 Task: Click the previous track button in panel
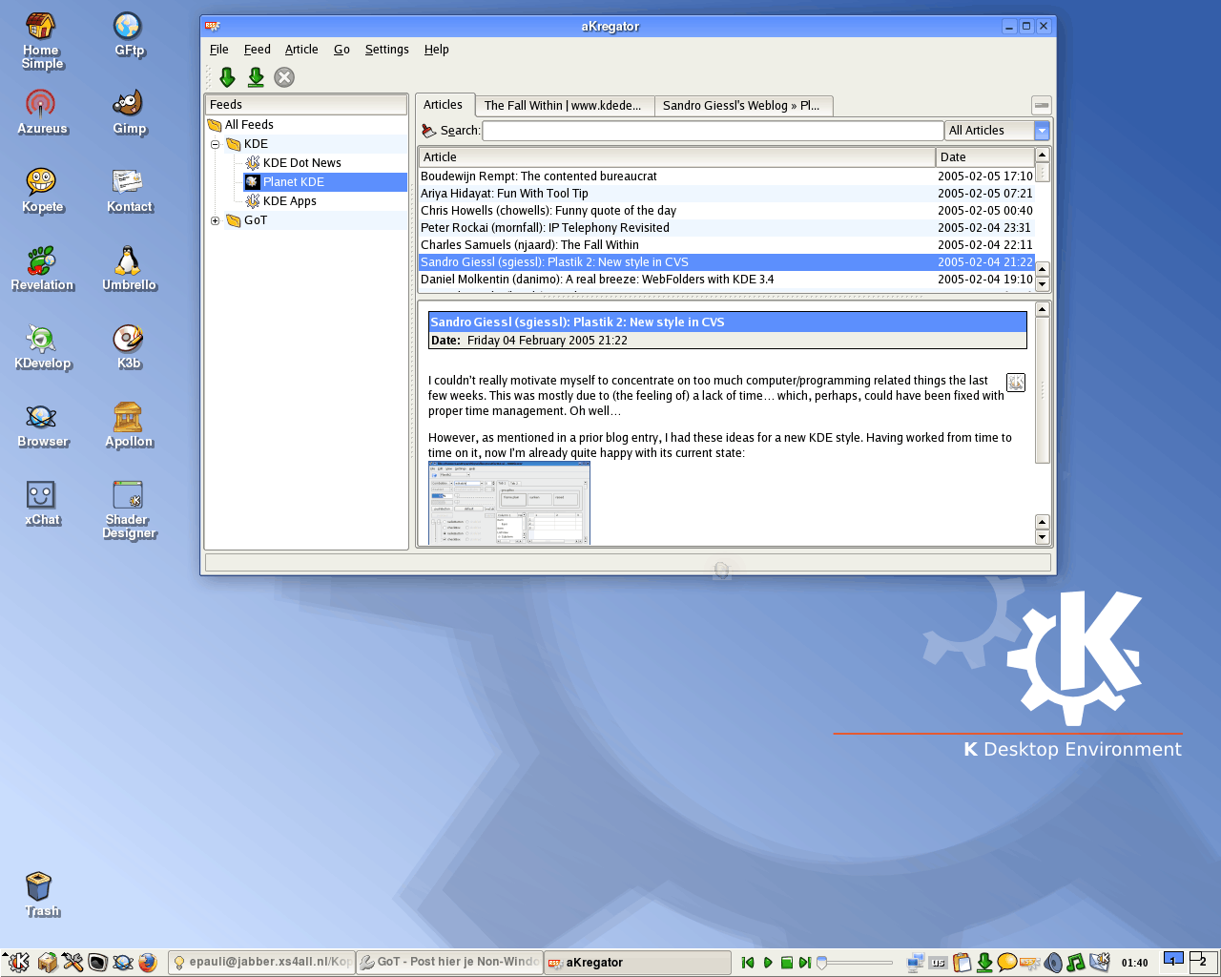coord(748,963)
